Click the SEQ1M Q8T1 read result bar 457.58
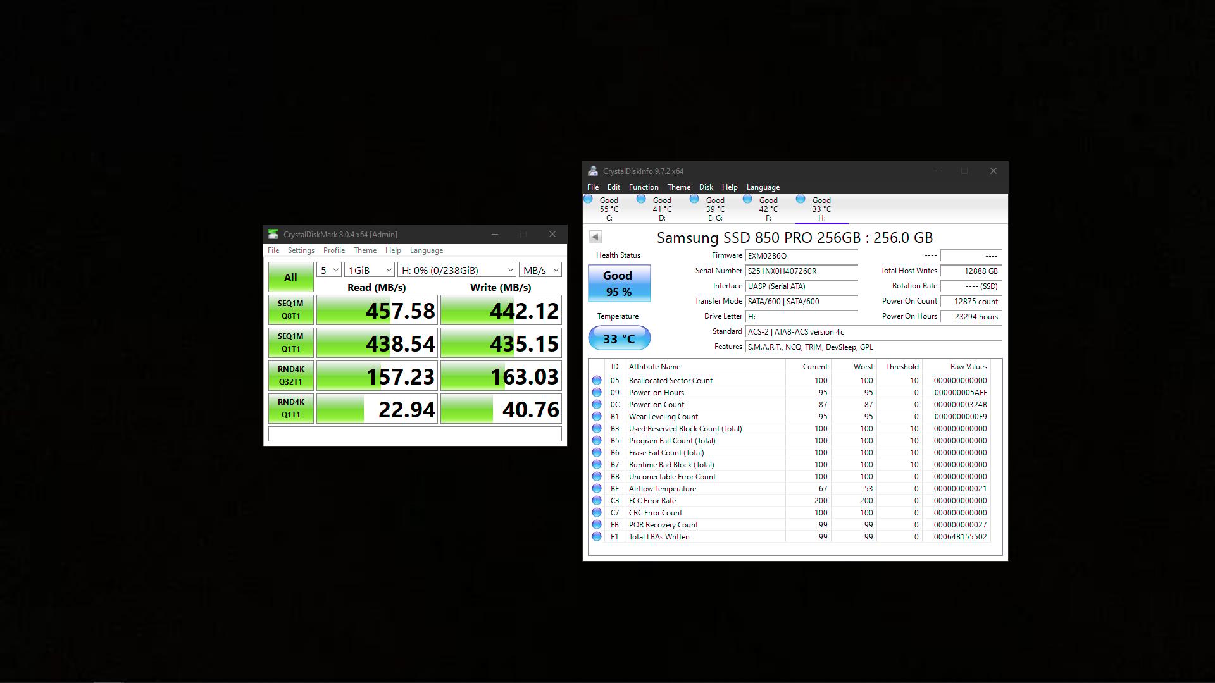 click(377, 310)
